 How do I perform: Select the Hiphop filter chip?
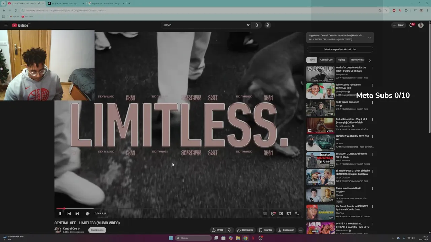pyautogui.click(x=341, y=60)
